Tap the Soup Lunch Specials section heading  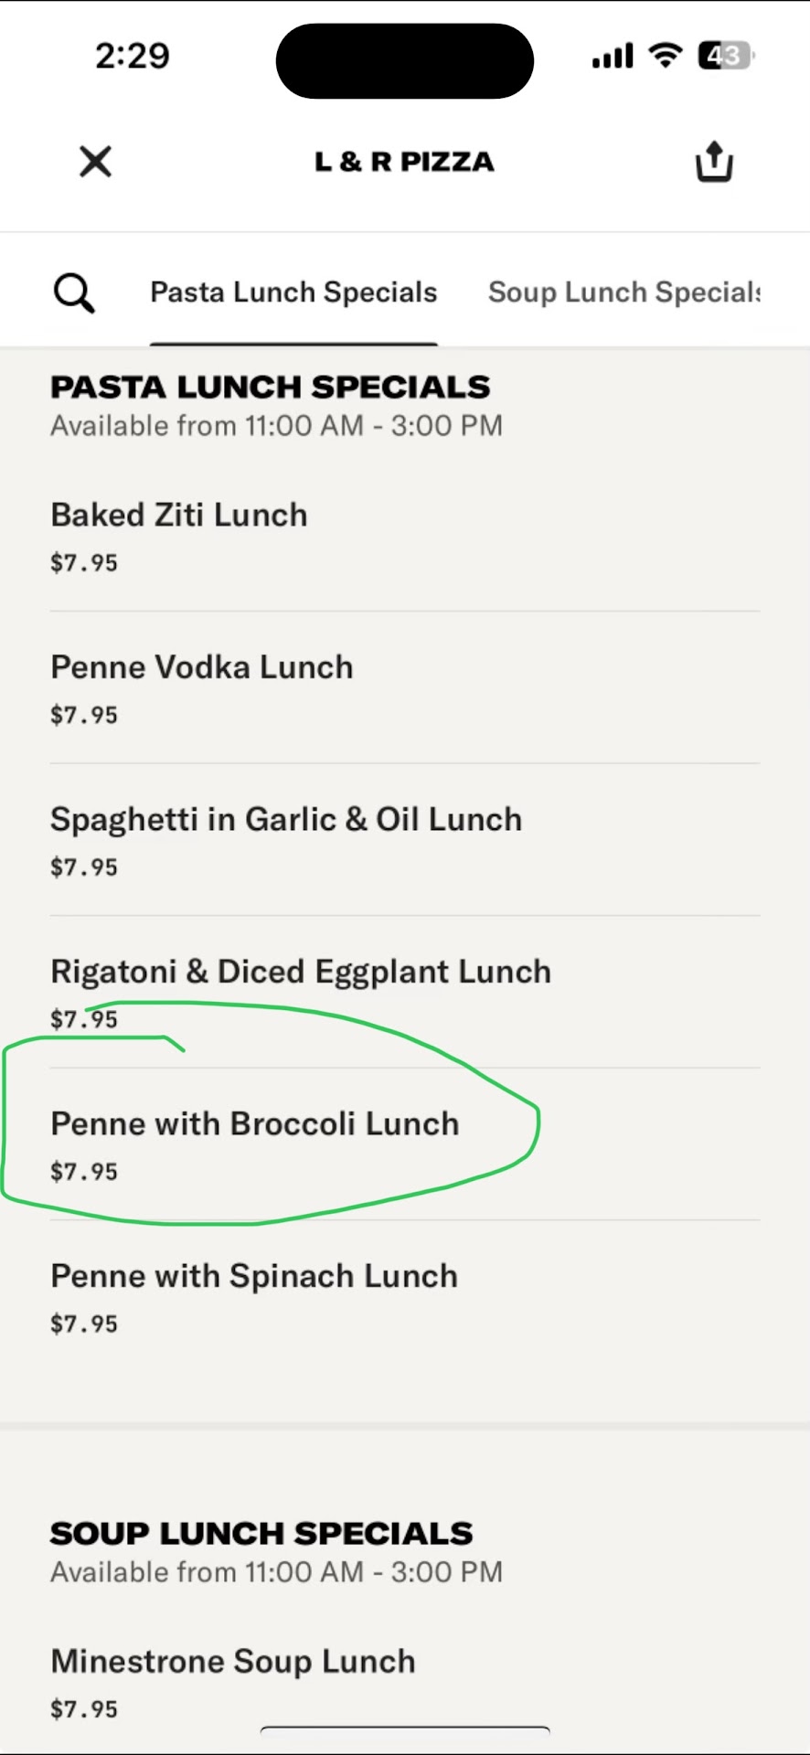261,1534
